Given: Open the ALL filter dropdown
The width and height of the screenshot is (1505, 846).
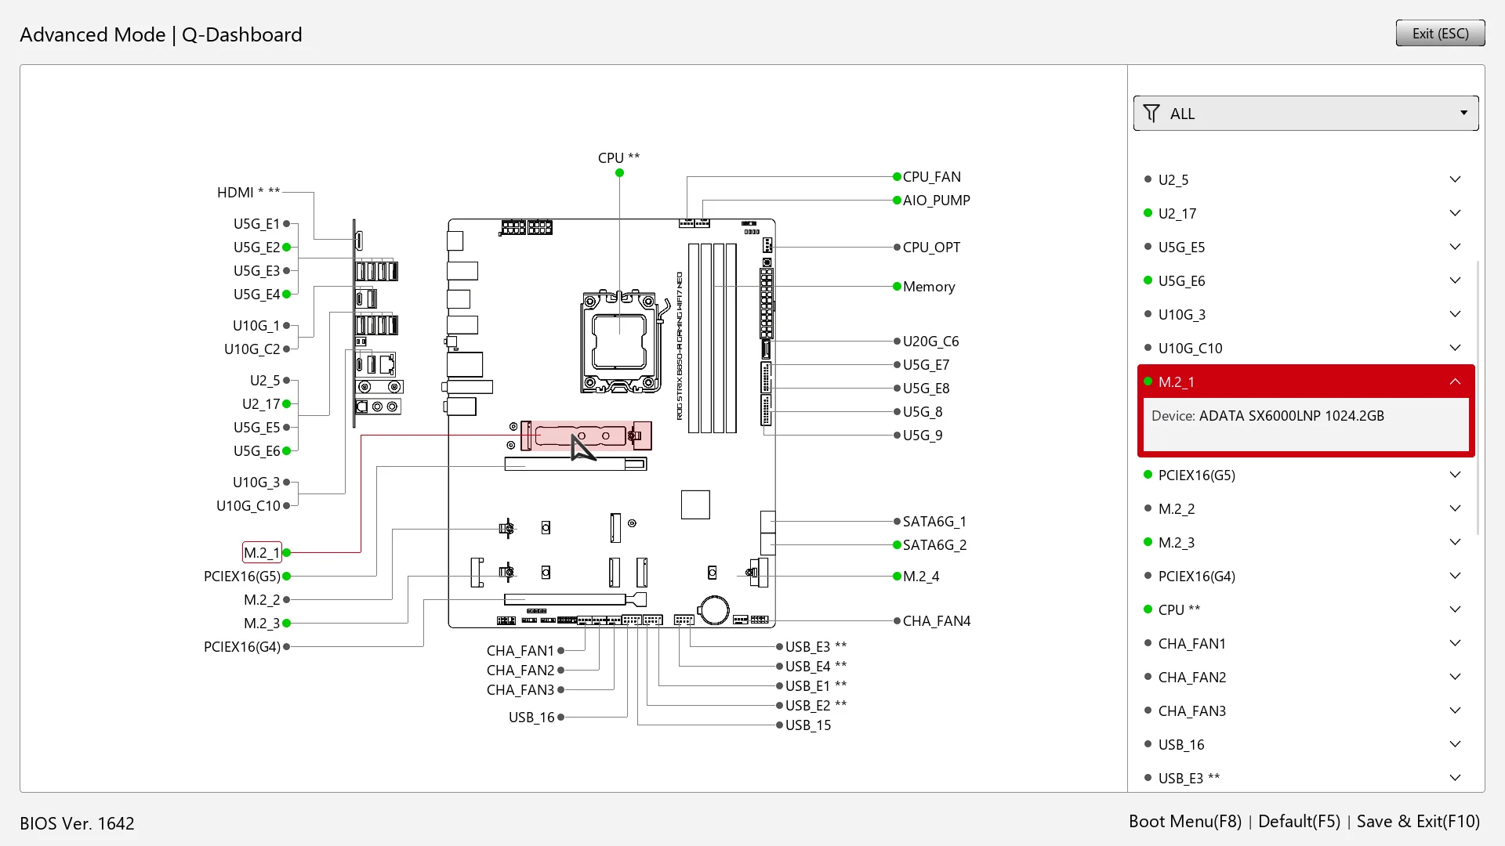Looking at the screenshot, I should click(1306, 114).
